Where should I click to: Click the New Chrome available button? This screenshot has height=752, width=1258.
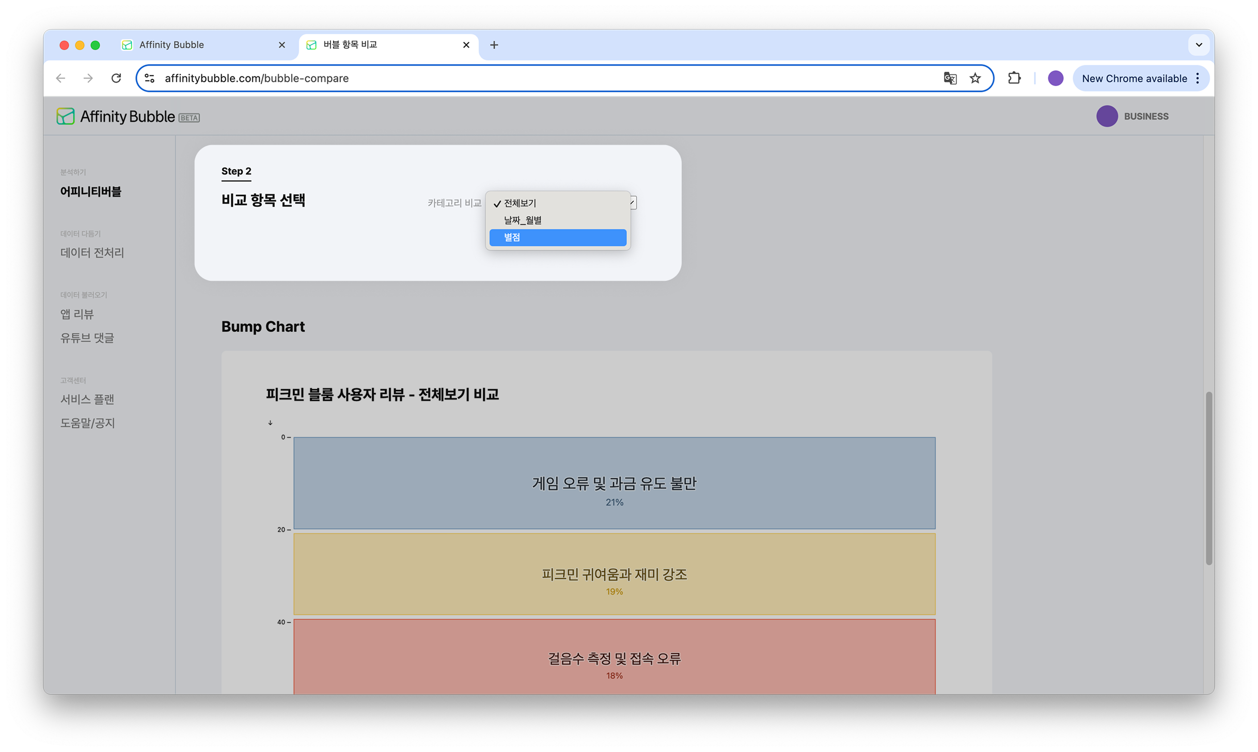click(x=1134, y=78)
